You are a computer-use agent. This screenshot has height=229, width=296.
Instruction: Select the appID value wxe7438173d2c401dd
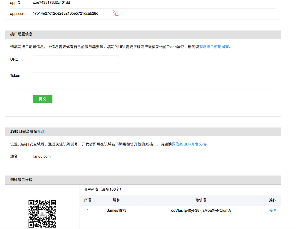[51, 3]
